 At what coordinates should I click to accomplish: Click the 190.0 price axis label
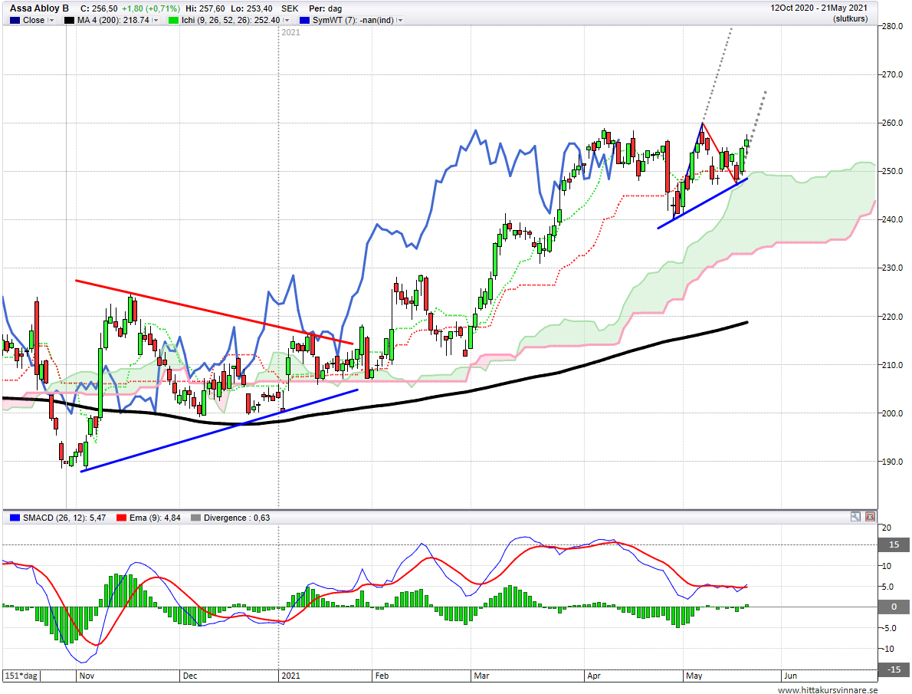[892, 462]
